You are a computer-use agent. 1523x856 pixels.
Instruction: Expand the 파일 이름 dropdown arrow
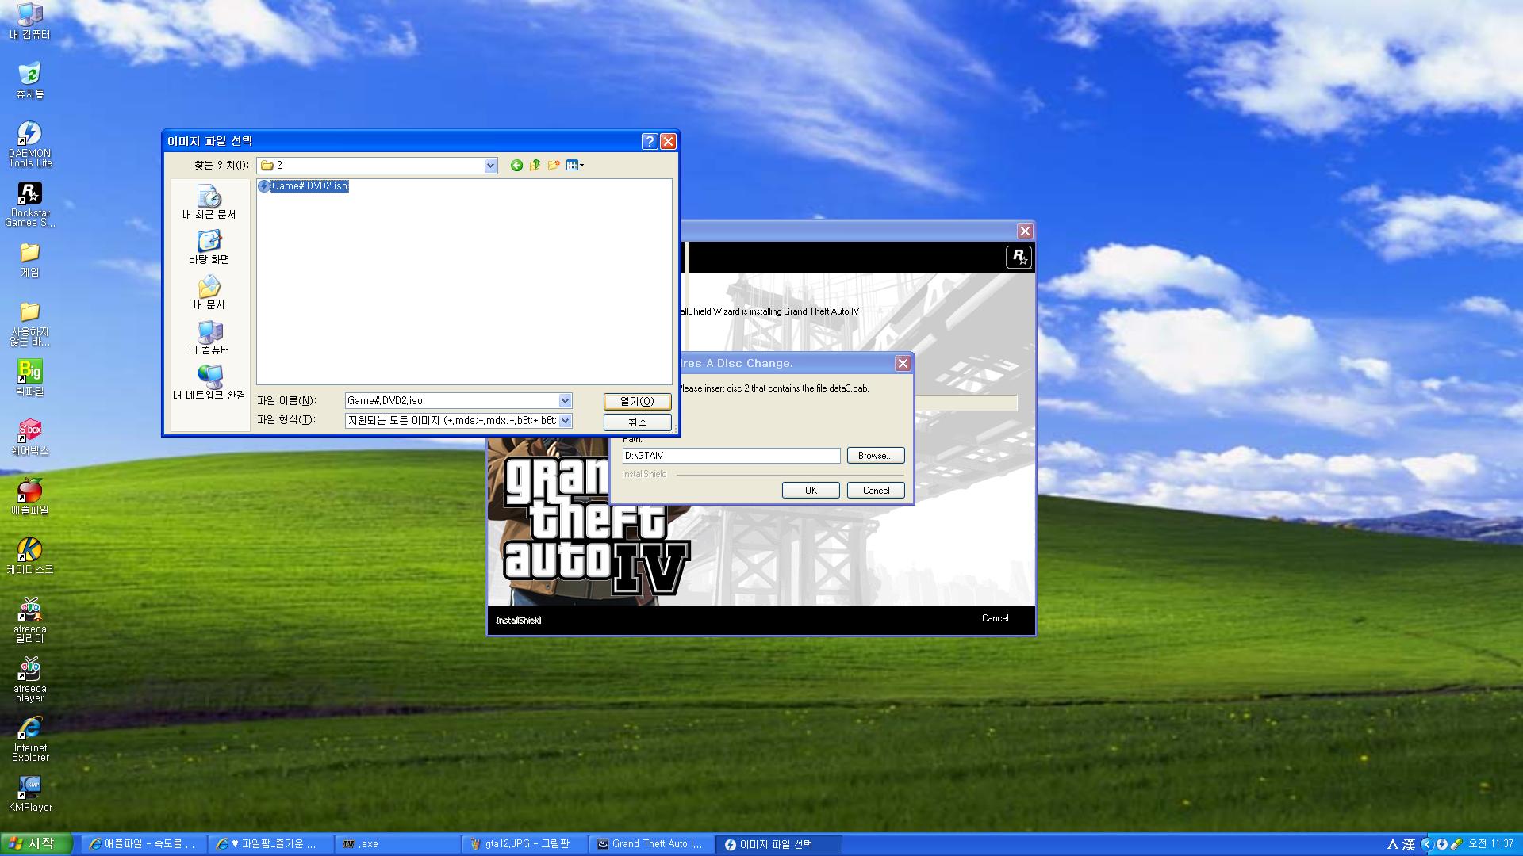pyautogui.click(x=565, y=401)
